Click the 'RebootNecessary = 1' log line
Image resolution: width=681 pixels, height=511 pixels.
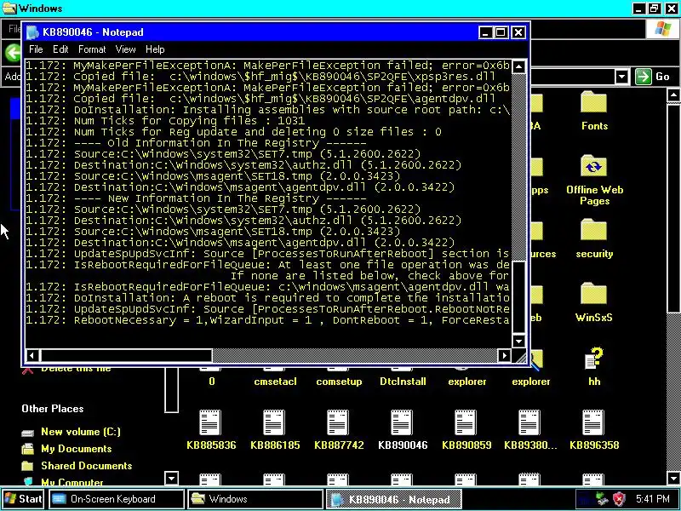click(x=267, y=320)
